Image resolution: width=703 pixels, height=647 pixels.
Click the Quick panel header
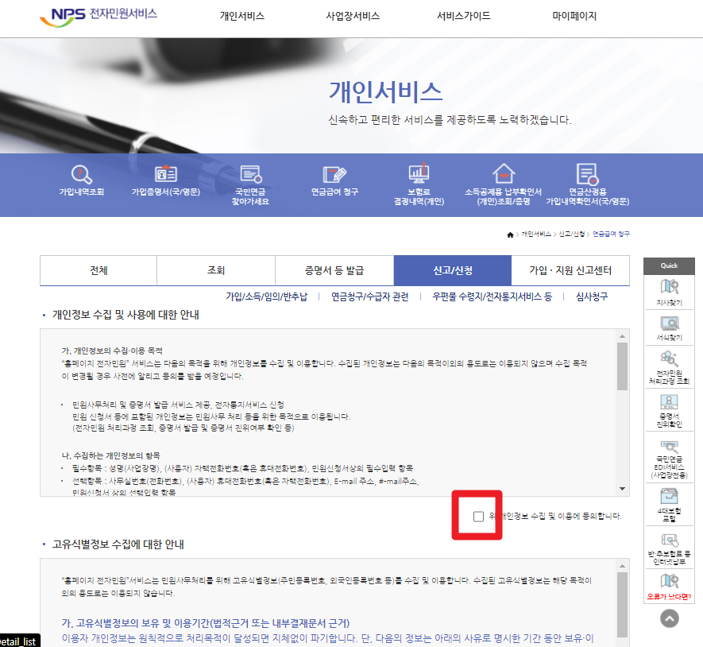(x=669, y=265)
